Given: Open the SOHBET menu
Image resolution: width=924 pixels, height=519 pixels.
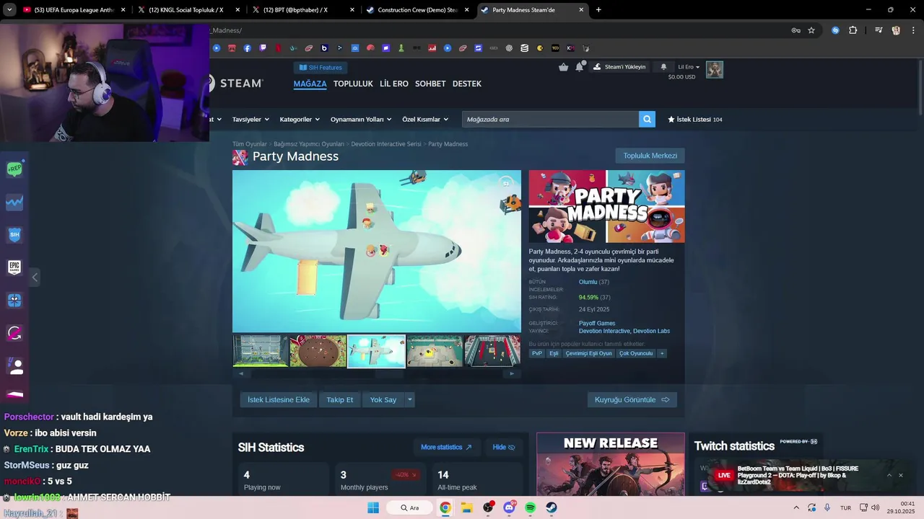Looking at the screenshot, I should click(430, 84).
